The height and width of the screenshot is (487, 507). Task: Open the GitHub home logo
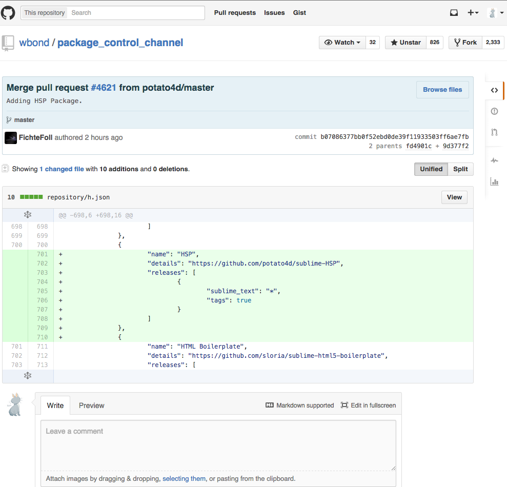click(x=8, y=13)
